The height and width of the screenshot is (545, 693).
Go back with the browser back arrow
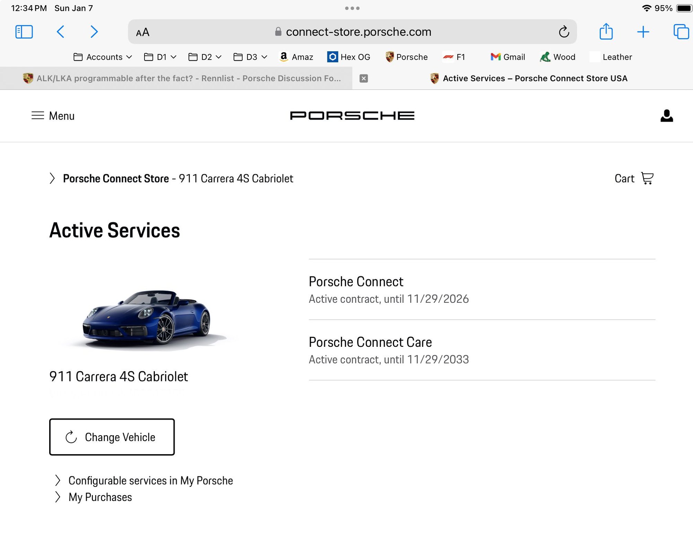(x=61, y=32)
